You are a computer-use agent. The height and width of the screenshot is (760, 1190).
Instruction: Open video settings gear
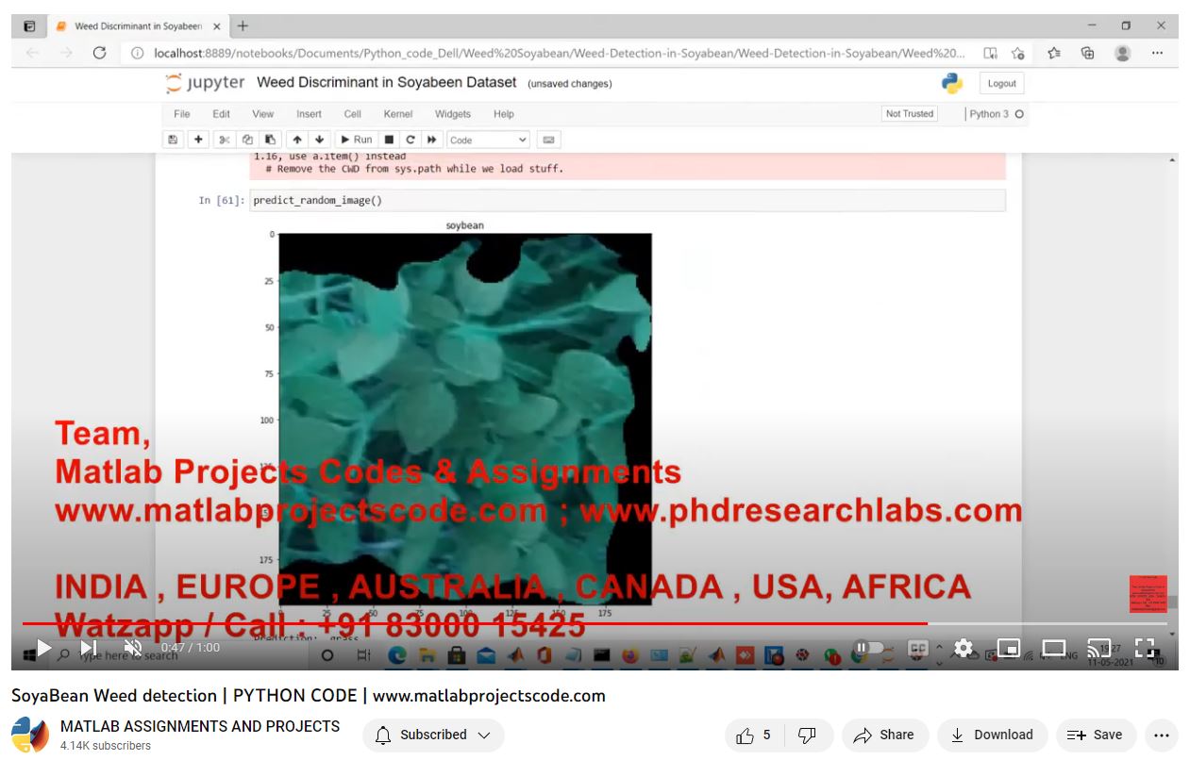[963, 648]
